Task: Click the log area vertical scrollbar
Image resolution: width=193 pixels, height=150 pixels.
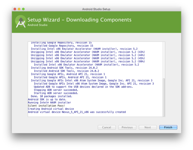Action: pyautogui.click(x=163, y=97)
